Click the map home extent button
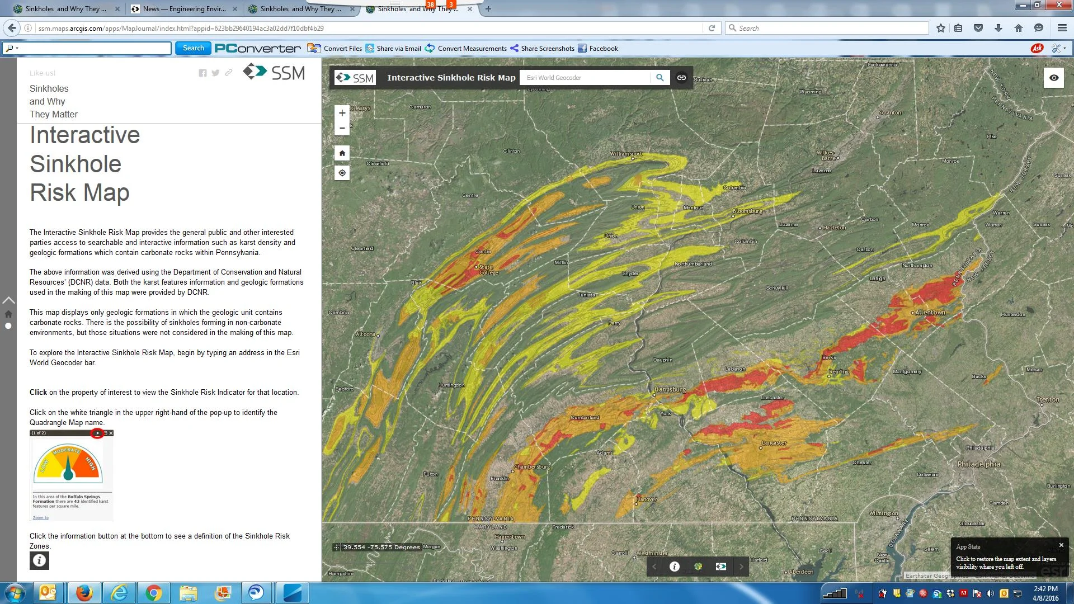Screen dimensions: 1074x604 coord(342,153)
